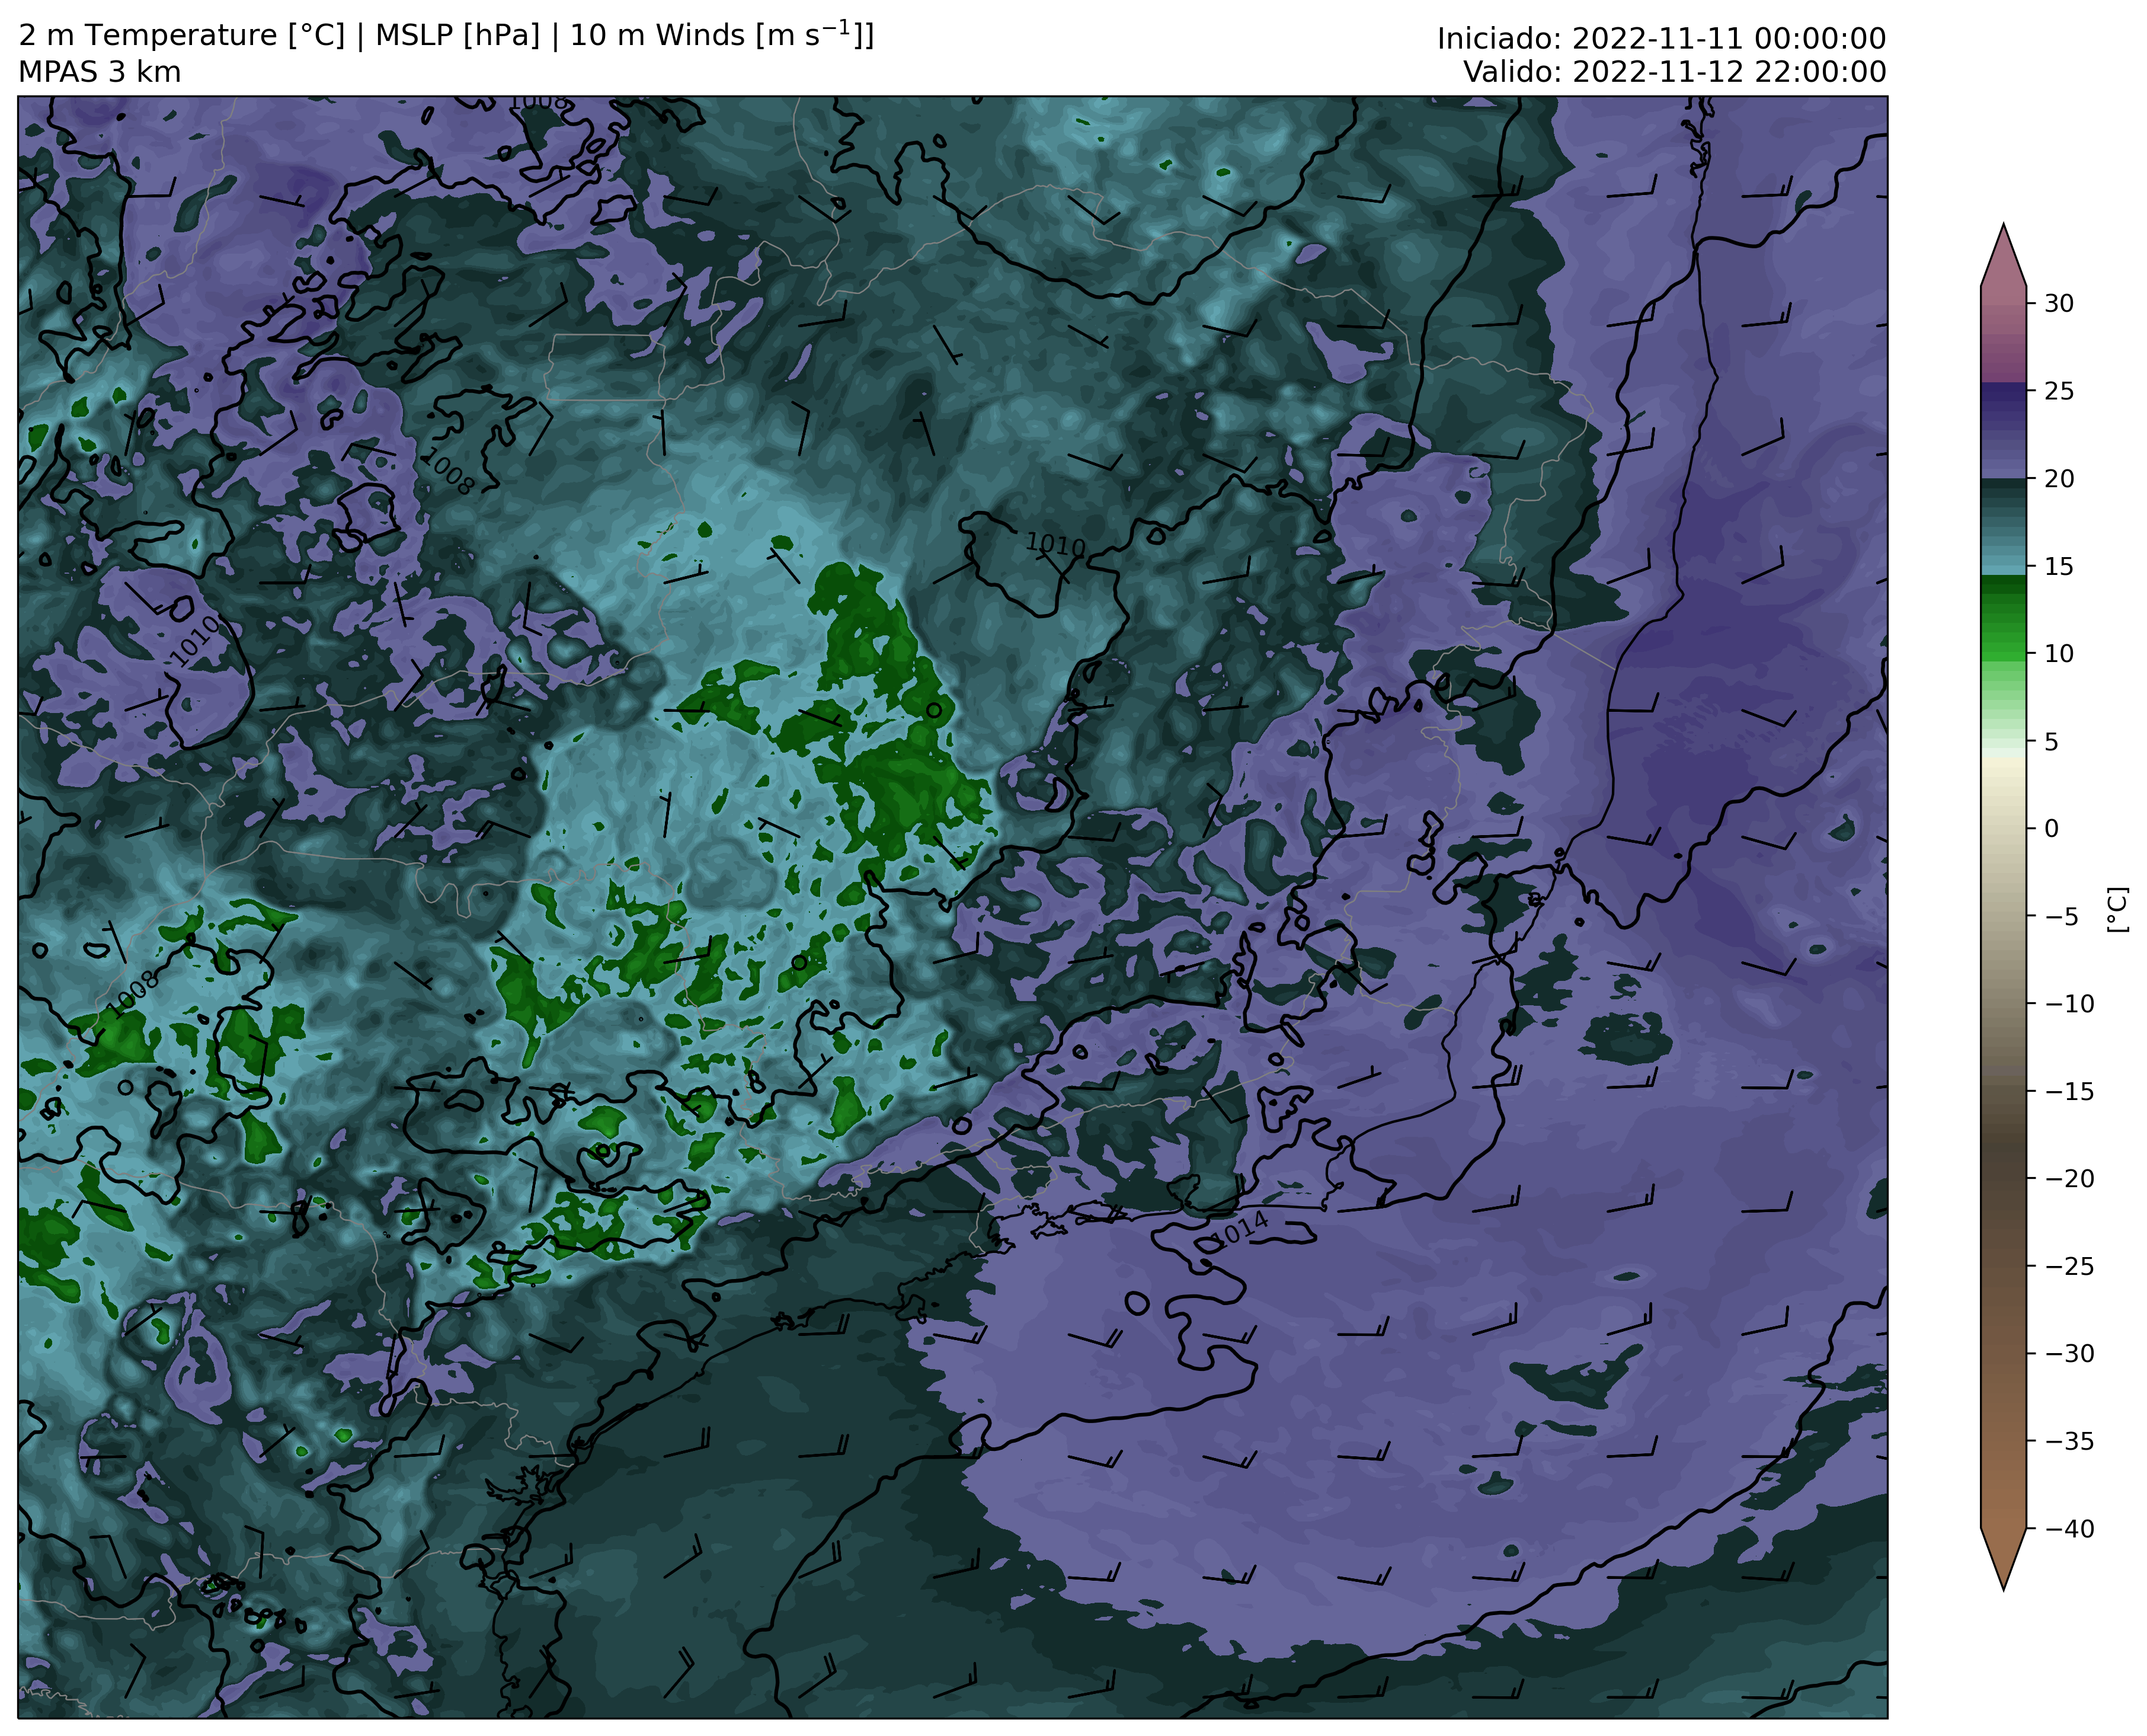Click the 'Iniciado: 2022-11-11 00:00:00' timestamp
Viewport: 2147px width, 1736px height.
click(1661, 39)
